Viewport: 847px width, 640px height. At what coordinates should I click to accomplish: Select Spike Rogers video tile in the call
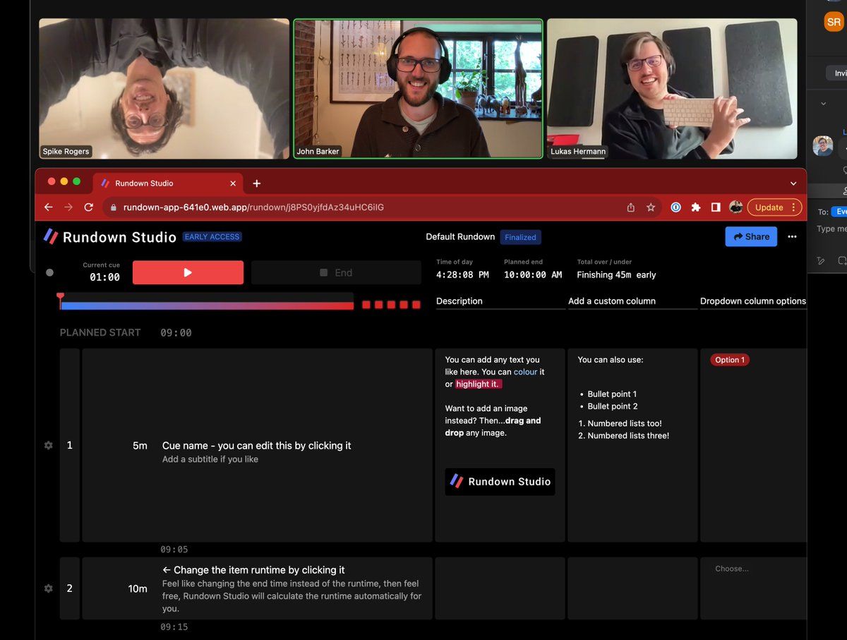[x=164, y=88]
